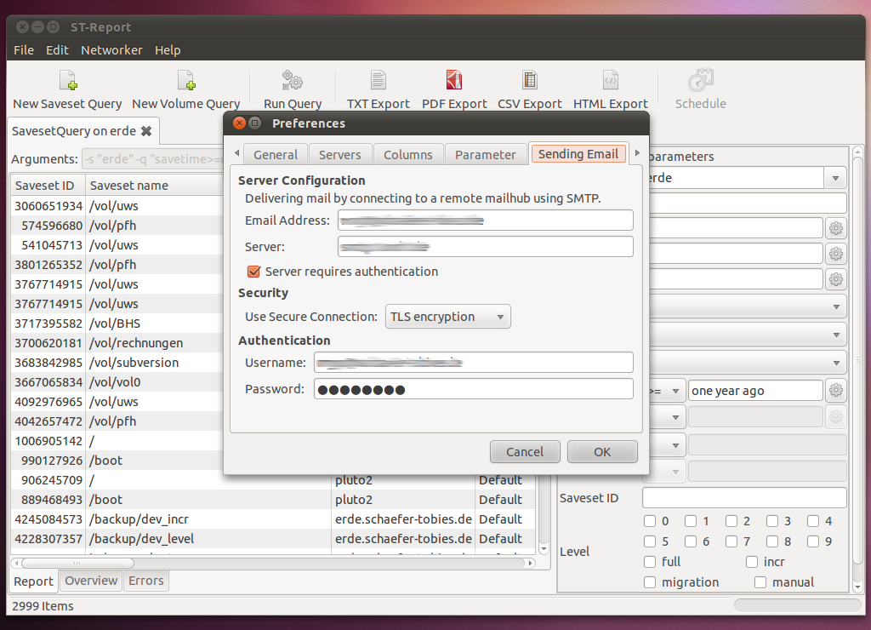871x630 pixels.
Task: Click the HTML Export icon
Action: pos(611,81)
